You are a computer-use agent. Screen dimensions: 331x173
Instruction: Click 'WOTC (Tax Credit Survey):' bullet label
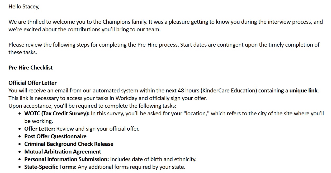pos(57,113)
